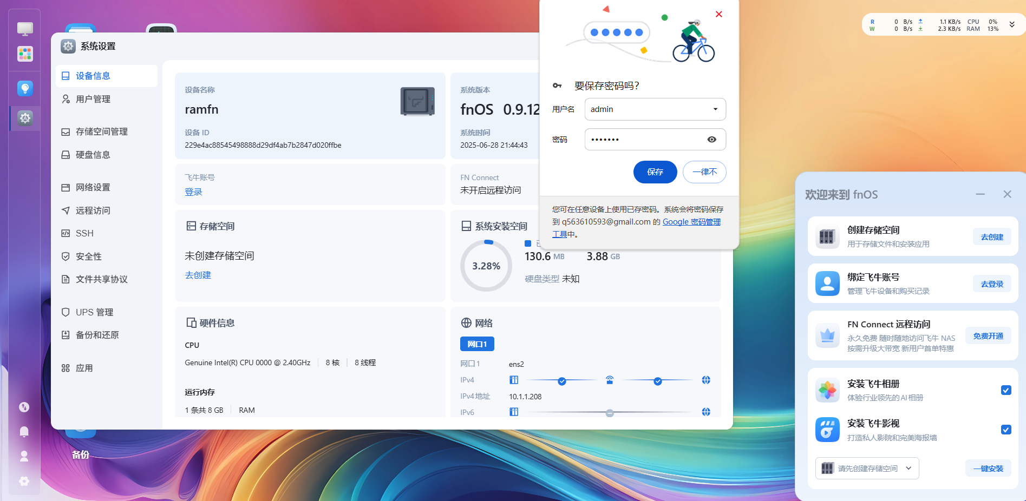The width and height of the screenshot is (1026, 501).
Task: Open 网络设置 in settings sidebar
Action: pos(107,187)
